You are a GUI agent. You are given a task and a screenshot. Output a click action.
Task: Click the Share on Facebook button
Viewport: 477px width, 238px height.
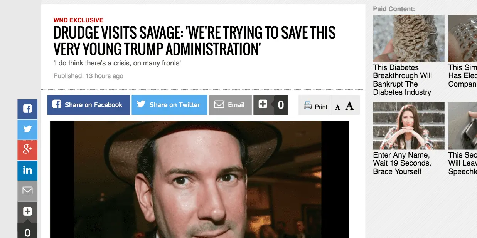point(89,105)
